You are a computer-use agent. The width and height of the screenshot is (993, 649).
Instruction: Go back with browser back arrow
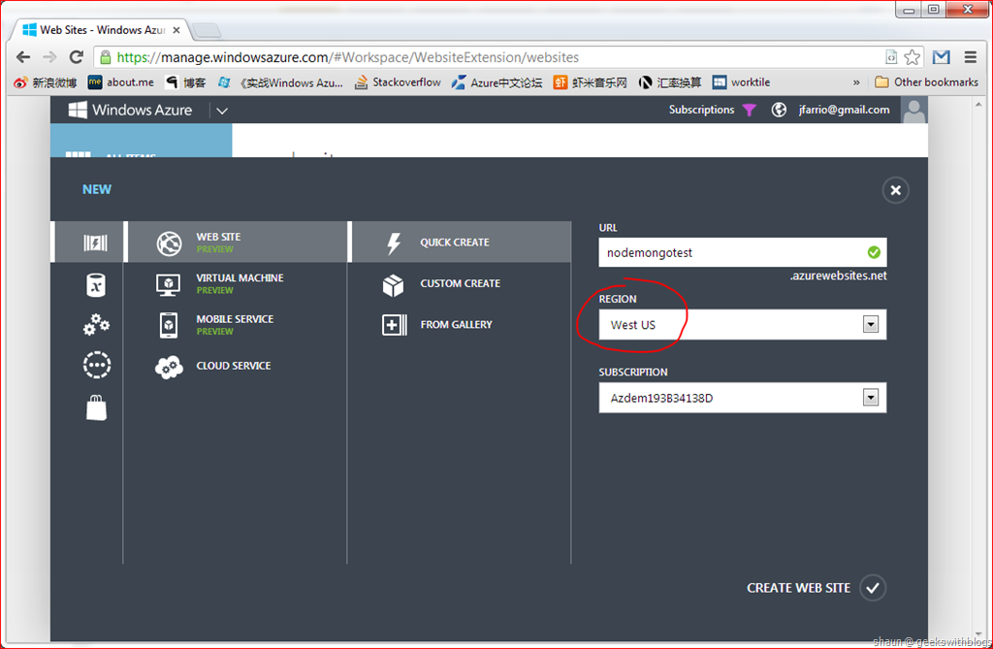23,57
